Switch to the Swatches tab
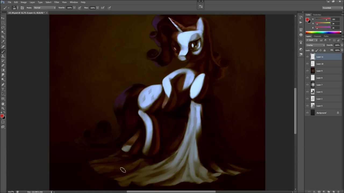The image size is (344, 193). (317, 15)
